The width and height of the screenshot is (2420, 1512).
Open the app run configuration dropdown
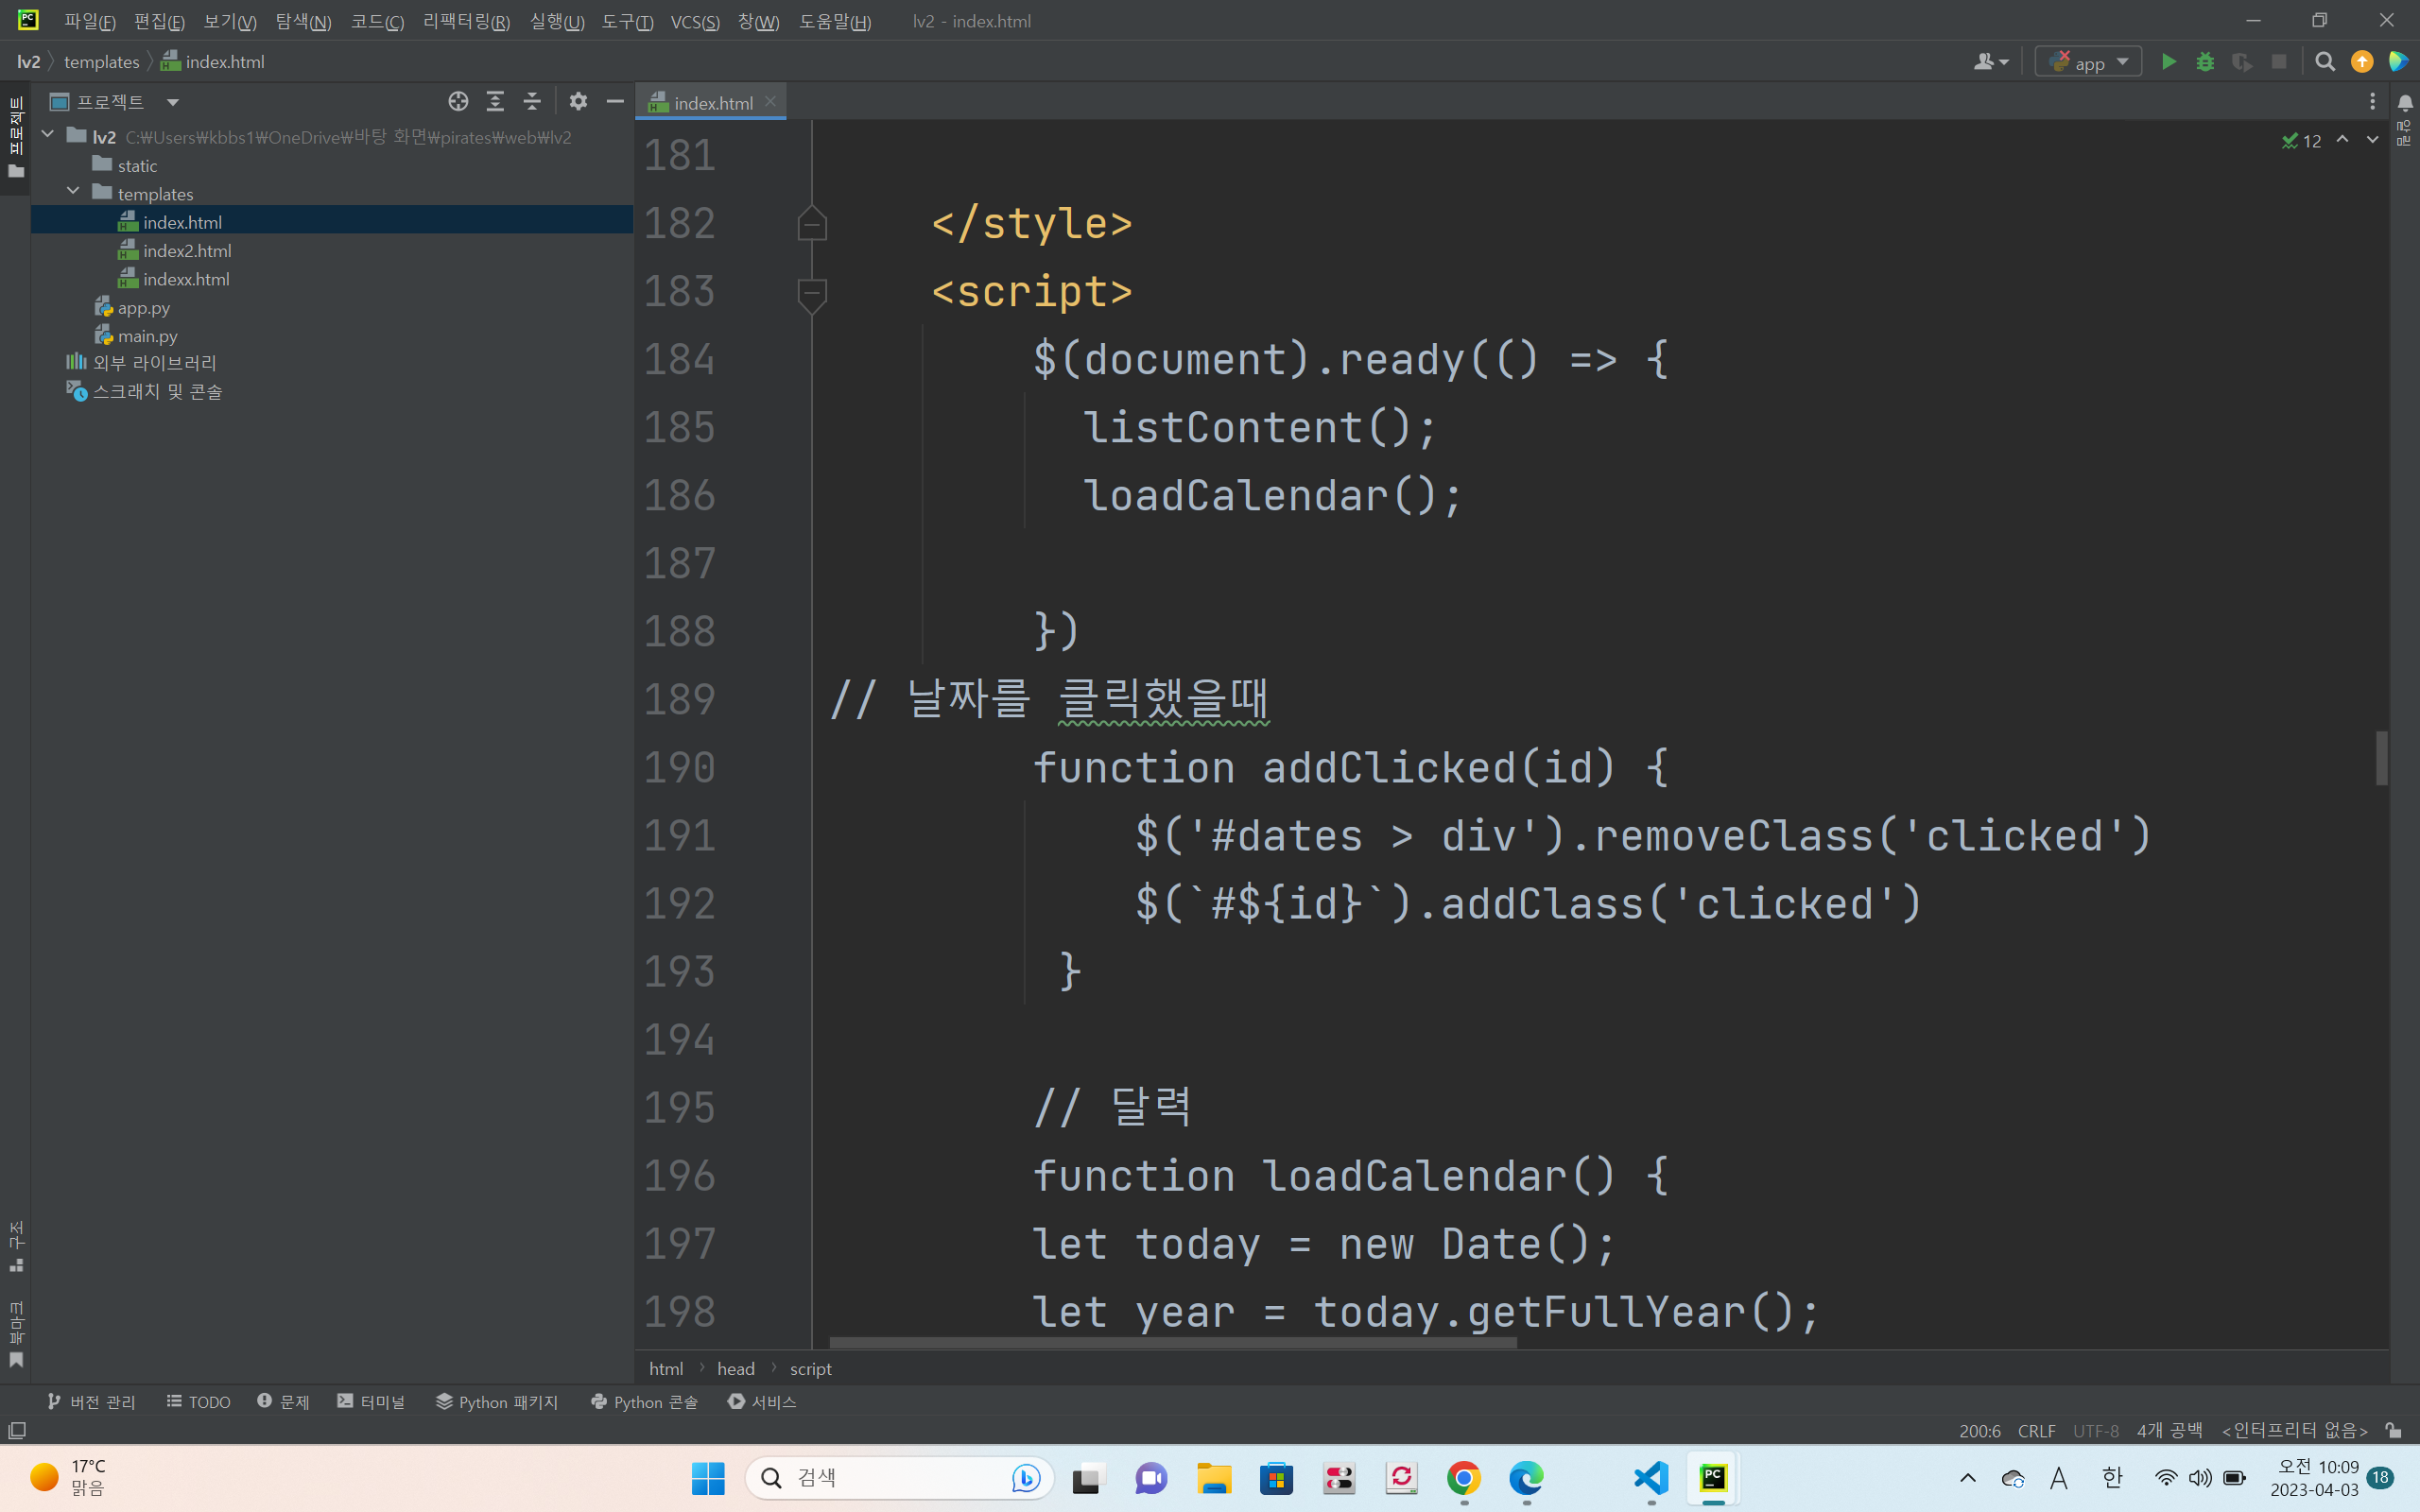(2088, 62)
